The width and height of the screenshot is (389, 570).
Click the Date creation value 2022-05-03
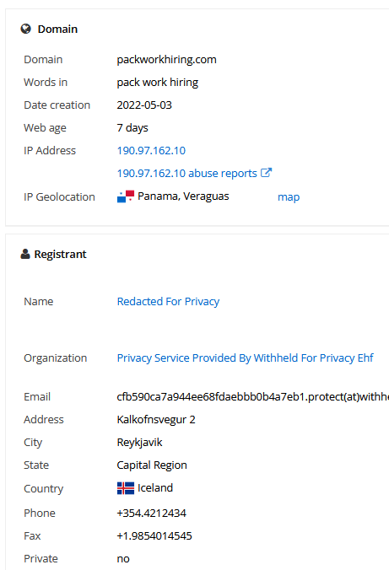pos(144,105)
